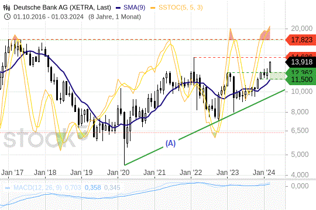The width and height of the screenshot is (316, 210).
Task: Click the MACD value 0,358
Action: (92, 188)
